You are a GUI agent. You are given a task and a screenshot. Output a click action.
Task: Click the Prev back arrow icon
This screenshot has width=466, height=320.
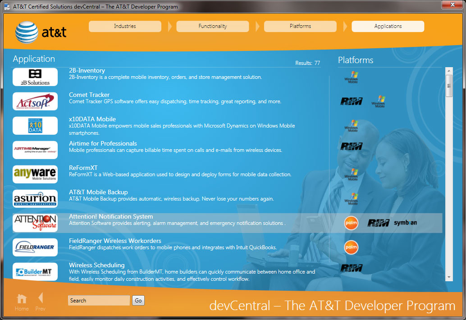pyautogui.click(x=41, y=298)
